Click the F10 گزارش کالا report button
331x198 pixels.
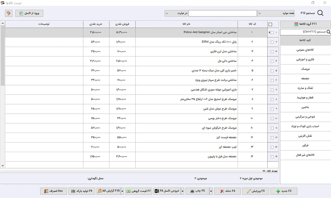pyautogui.click(x=109, y=191)
